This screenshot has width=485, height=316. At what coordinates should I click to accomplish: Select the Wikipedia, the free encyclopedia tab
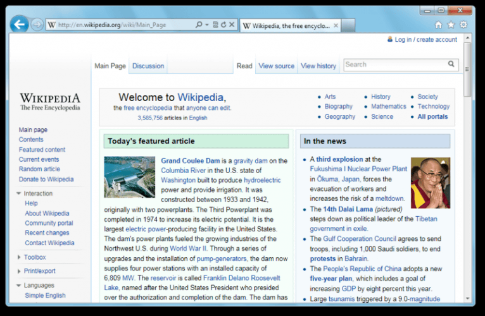tap(290, 26)
